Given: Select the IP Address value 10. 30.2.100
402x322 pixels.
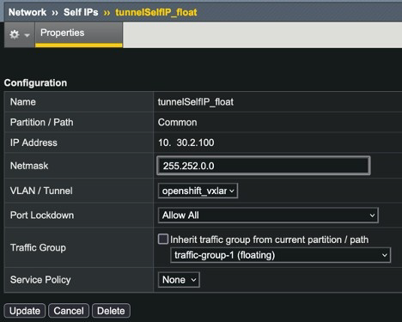Looking at the screenshot, I should click(x=186, y=143).
